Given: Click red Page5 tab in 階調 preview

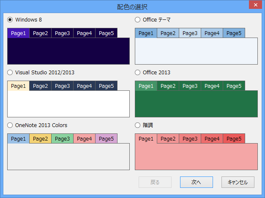Looking at the screenshot, I should click(234, 139).
